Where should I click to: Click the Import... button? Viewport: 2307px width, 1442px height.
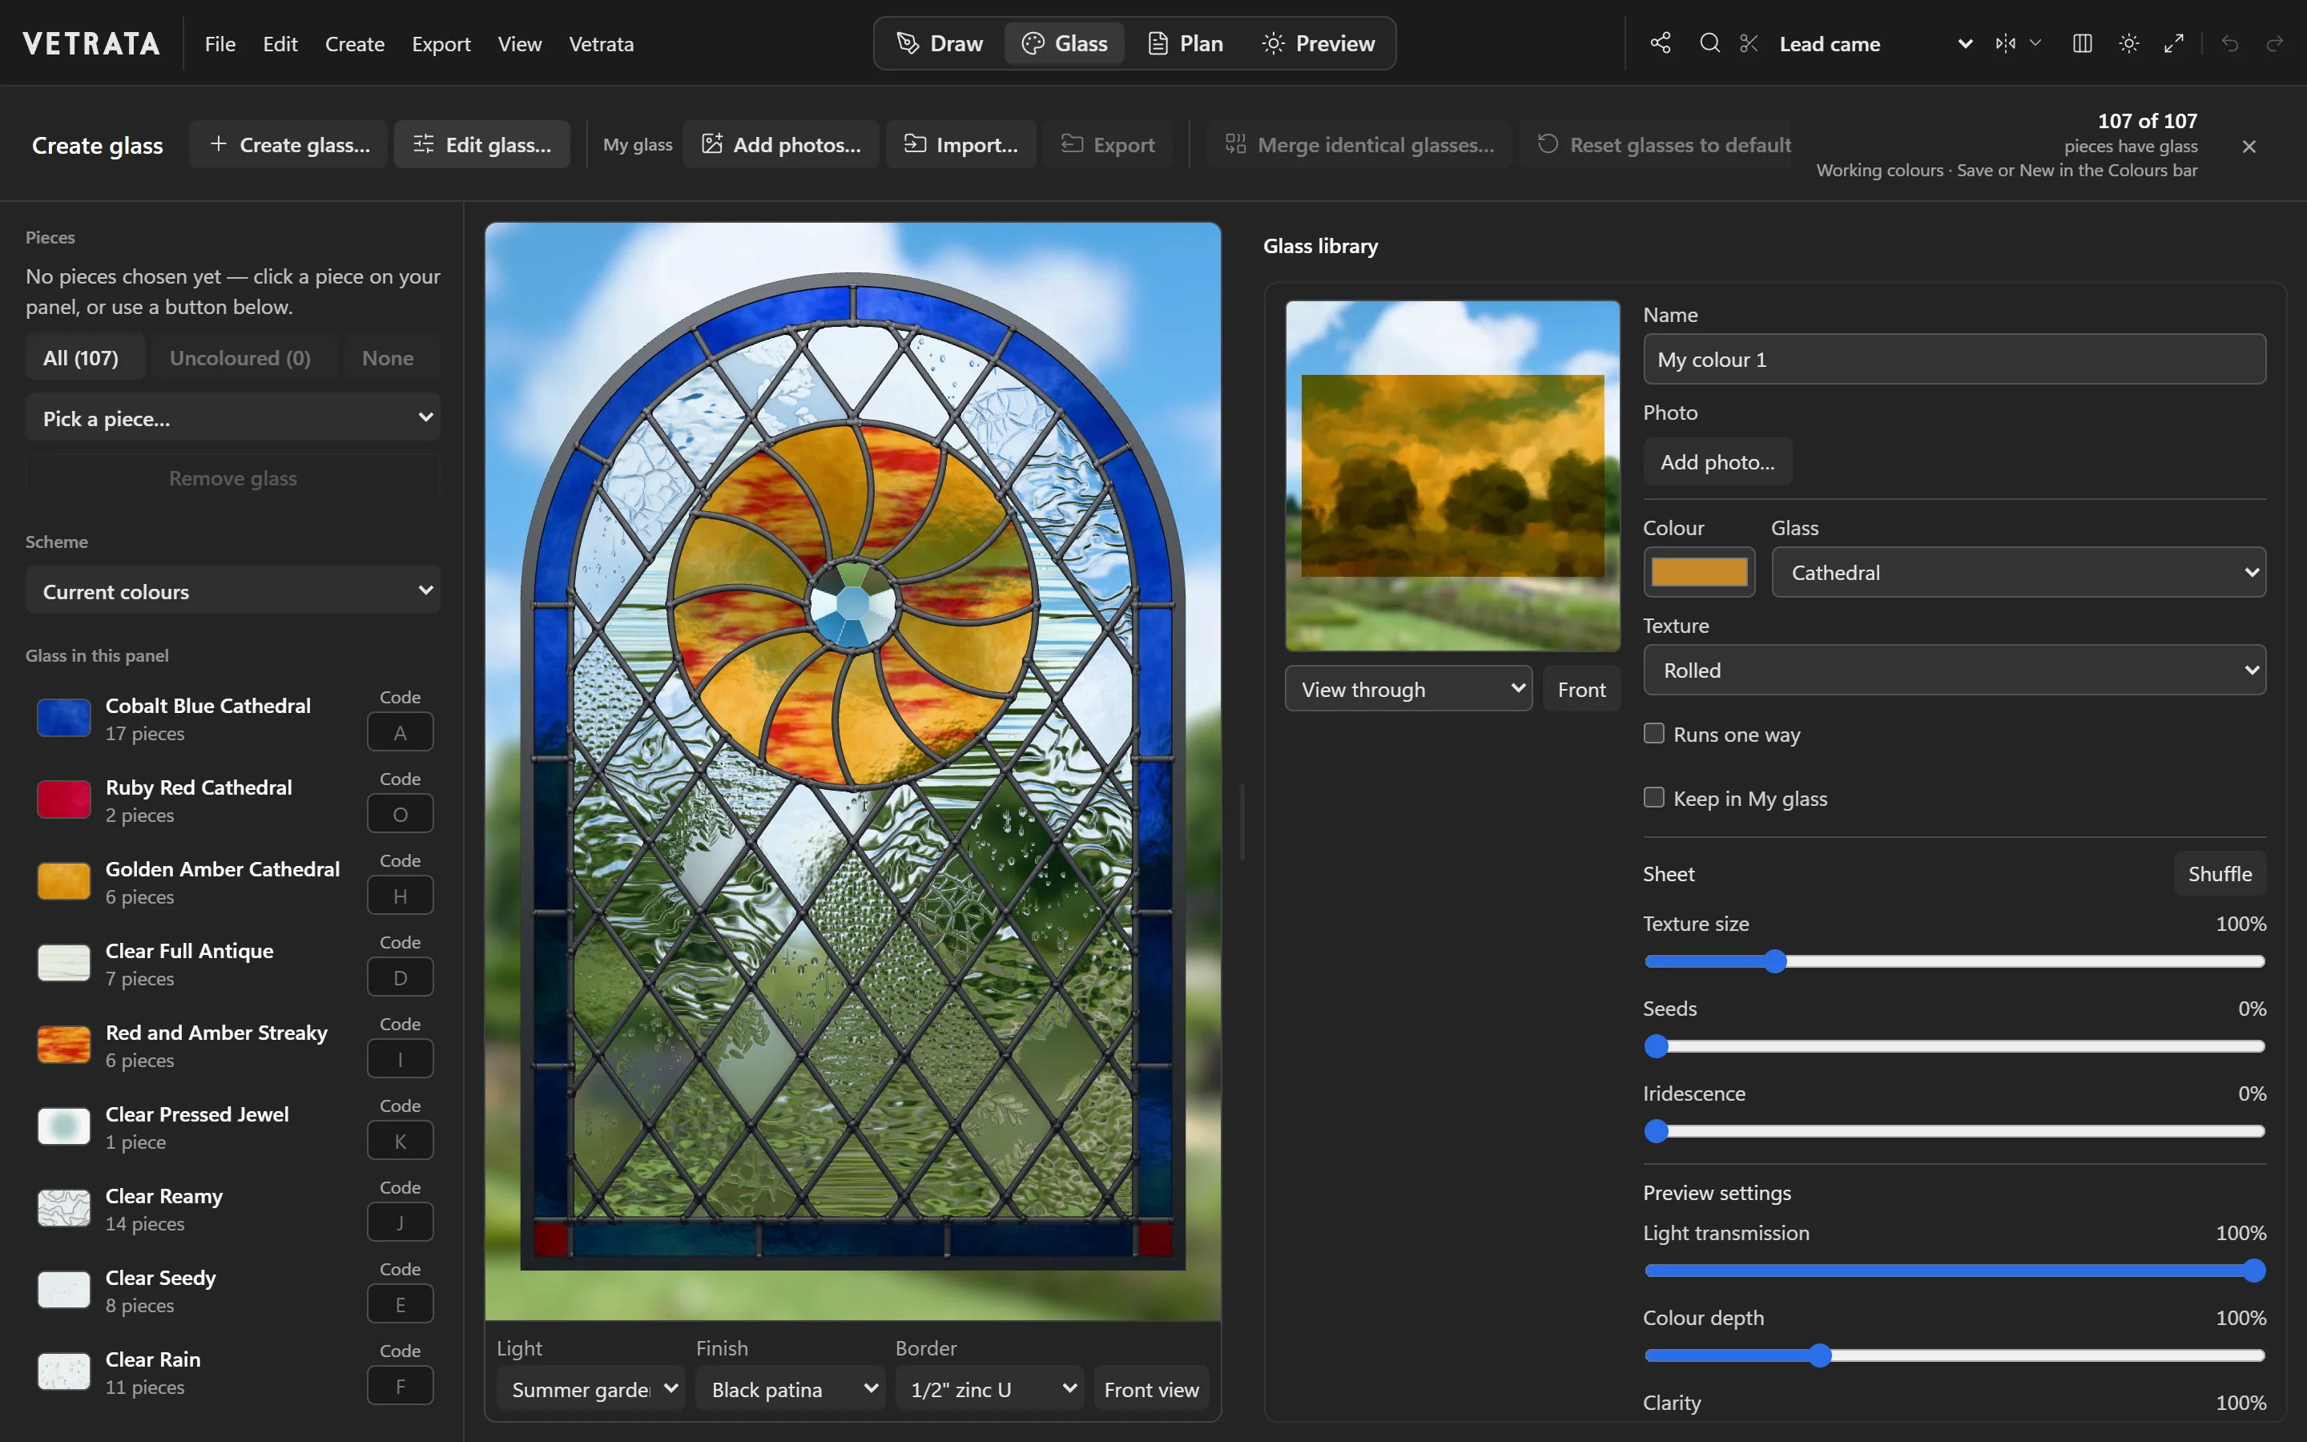pyautogui.click(x=961, y=145)
